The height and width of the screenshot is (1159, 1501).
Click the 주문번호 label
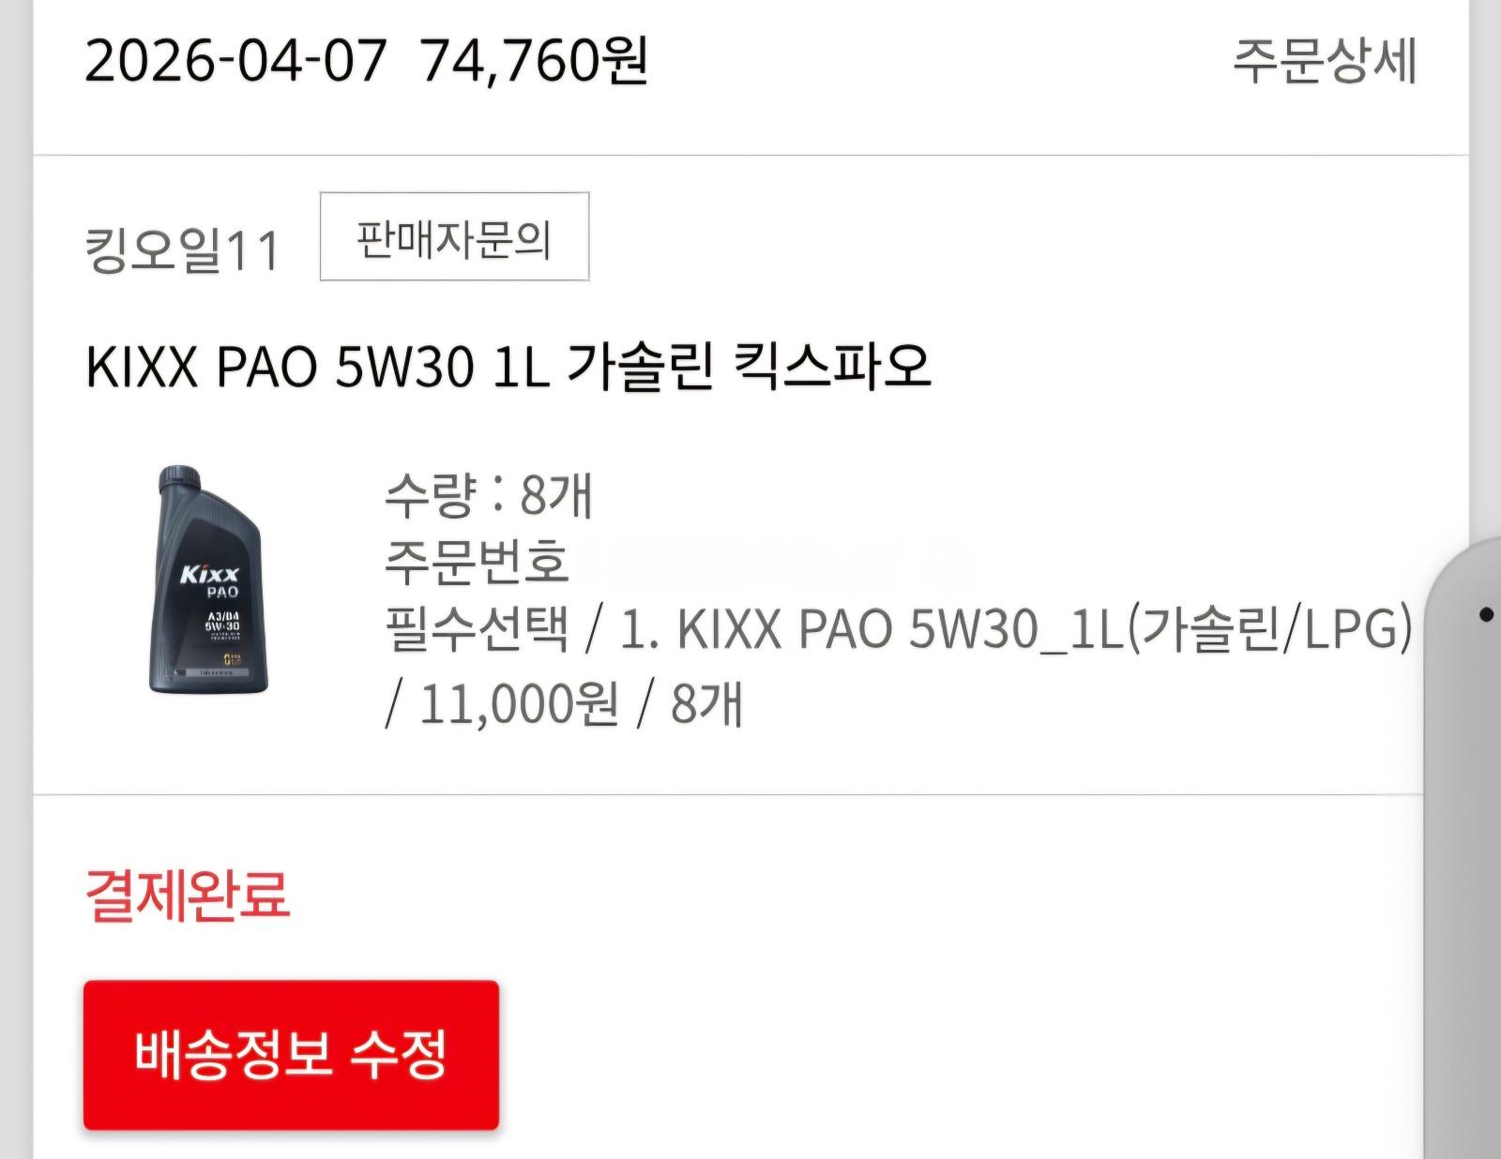[477, 560]
